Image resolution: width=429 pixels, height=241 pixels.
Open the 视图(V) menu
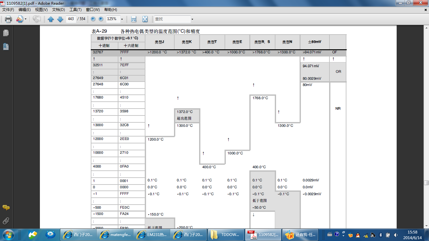[41, 10]
